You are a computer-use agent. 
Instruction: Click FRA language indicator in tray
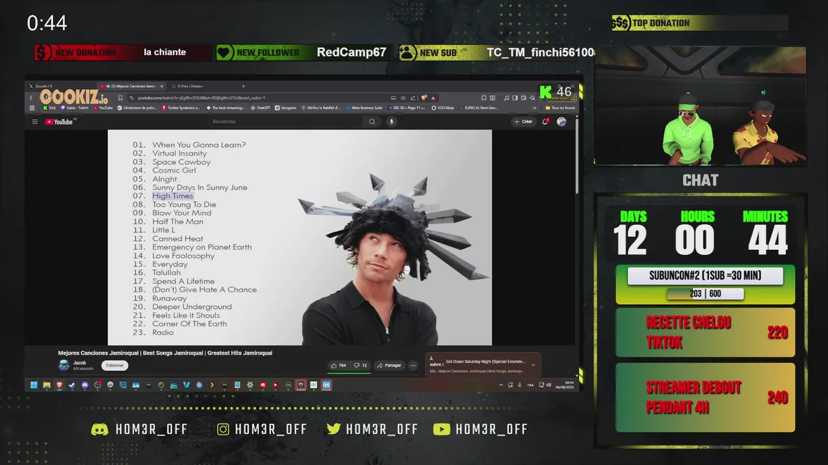pos(530,385)
